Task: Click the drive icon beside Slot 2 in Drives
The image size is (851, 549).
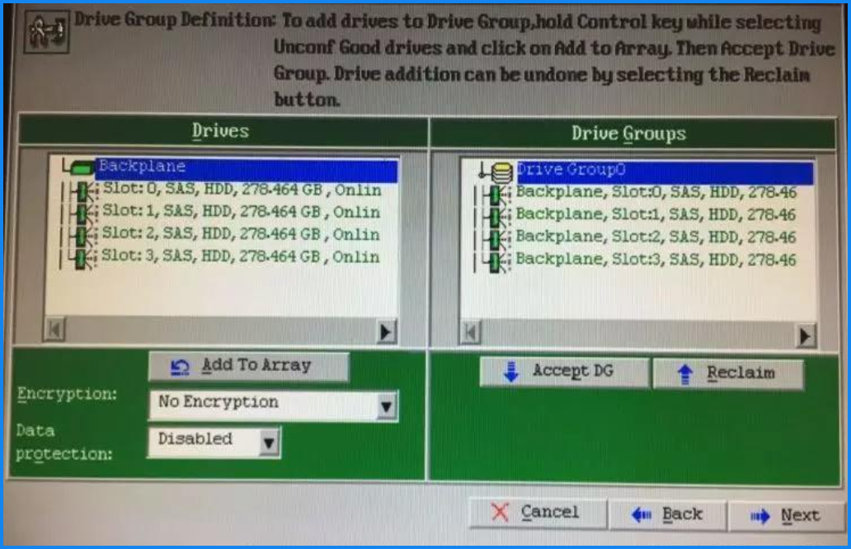Action: click(82, 237)
